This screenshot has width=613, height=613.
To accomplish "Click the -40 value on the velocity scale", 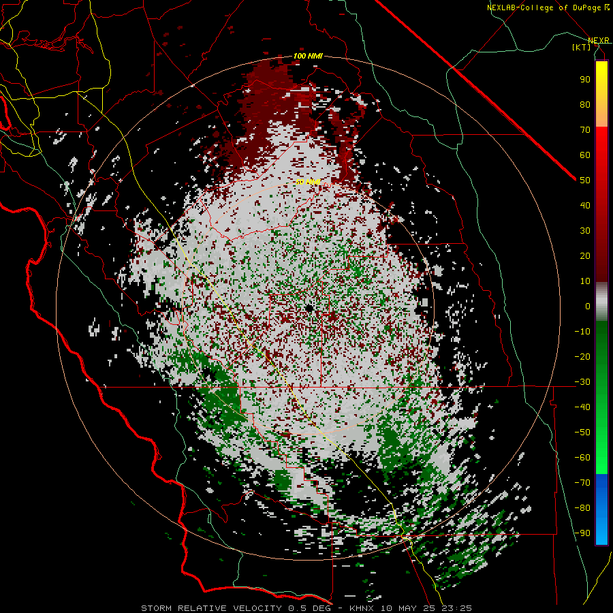I will [582, 407].
